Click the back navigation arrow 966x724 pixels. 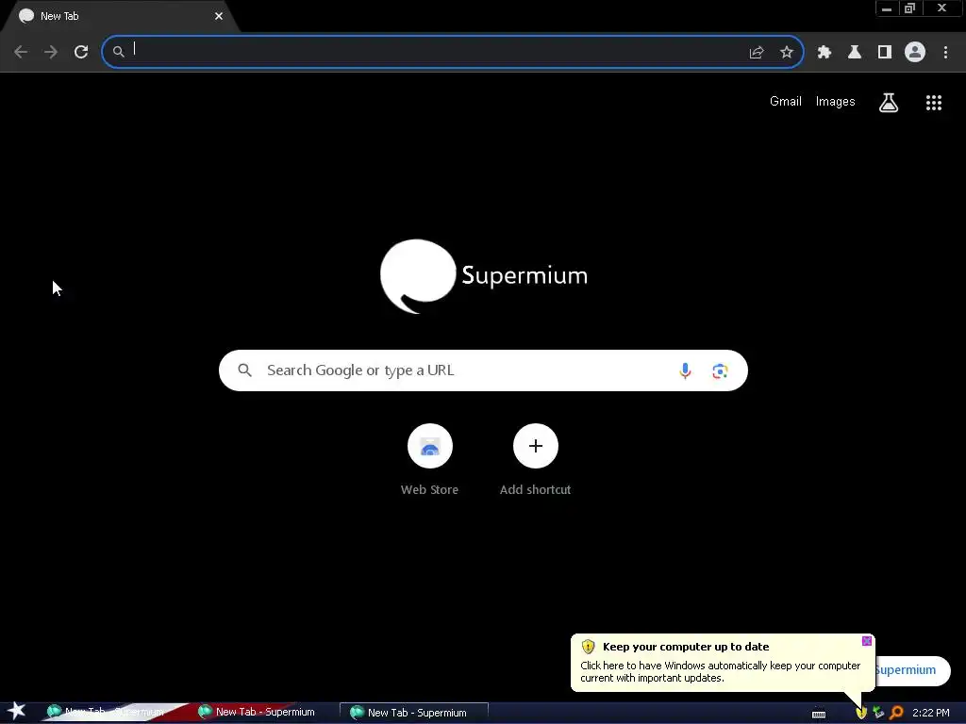click(x=21, y=52)
